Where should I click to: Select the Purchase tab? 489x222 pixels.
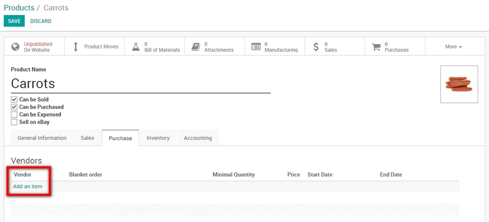121,138
